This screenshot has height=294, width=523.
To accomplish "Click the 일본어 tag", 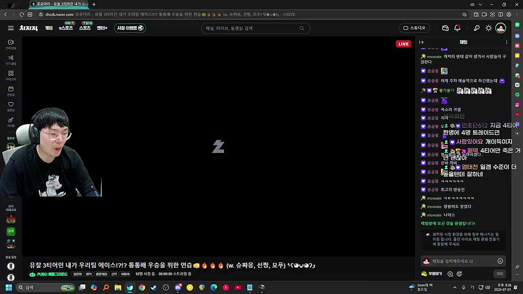I will coord(77,274).
